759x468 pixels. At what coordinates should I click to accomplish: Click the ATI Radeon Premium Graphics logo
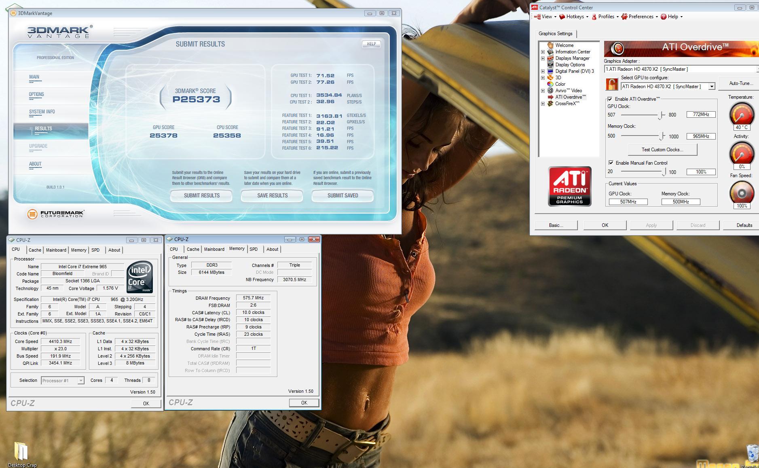569,186
